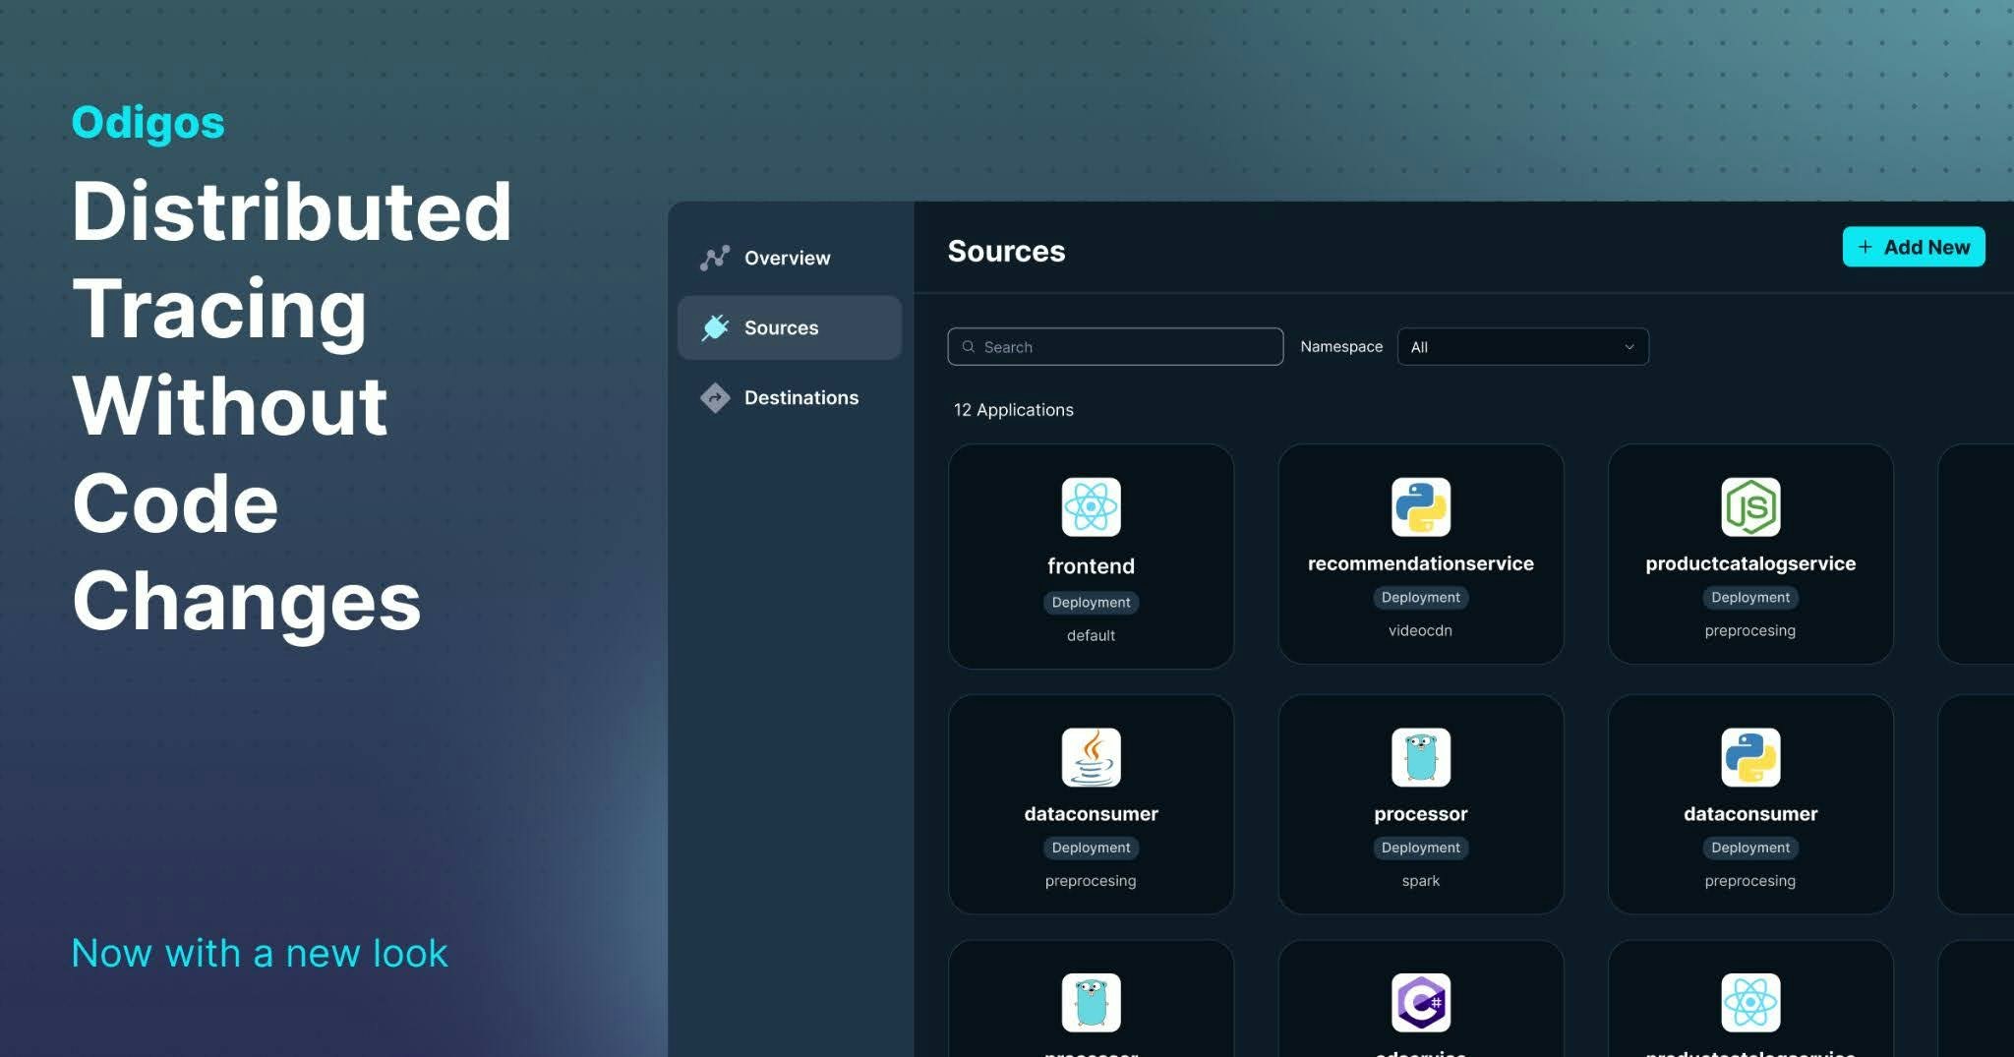Click the spark namespace label
Viewport: 2014px width, 1057px height.
[1420, 881]
